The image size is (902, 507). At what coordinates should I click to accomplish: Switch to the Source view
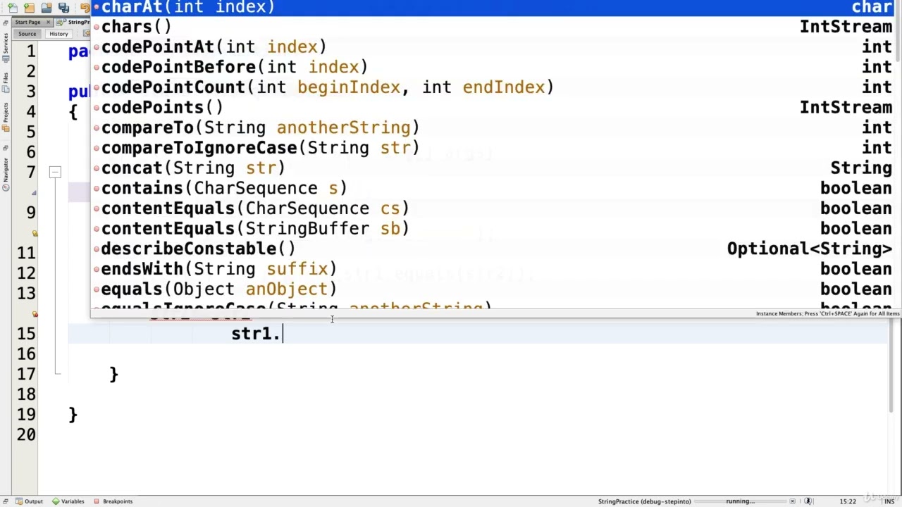pyautogui.click(x=27, y=34)
